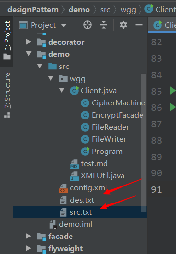Select demo.iml file

point(75,224)
